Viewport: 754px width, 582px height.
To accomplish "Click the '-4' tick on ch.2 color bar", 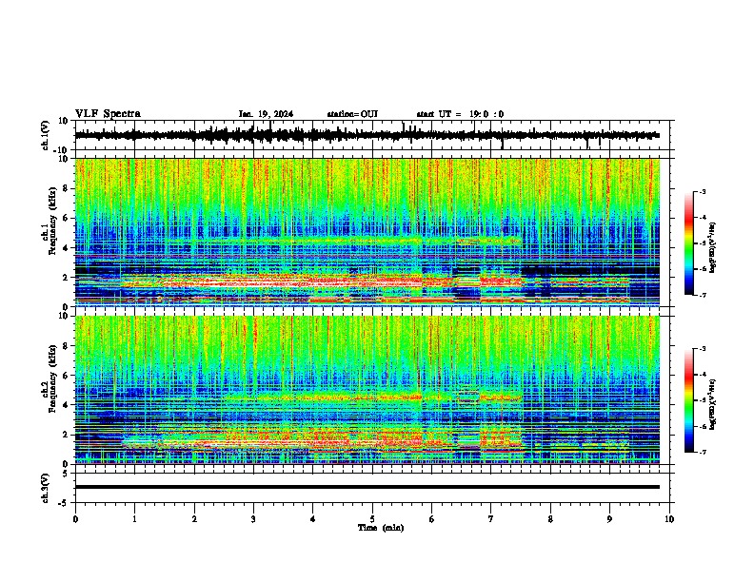I will pyautogui.click(x=703, y=375).
